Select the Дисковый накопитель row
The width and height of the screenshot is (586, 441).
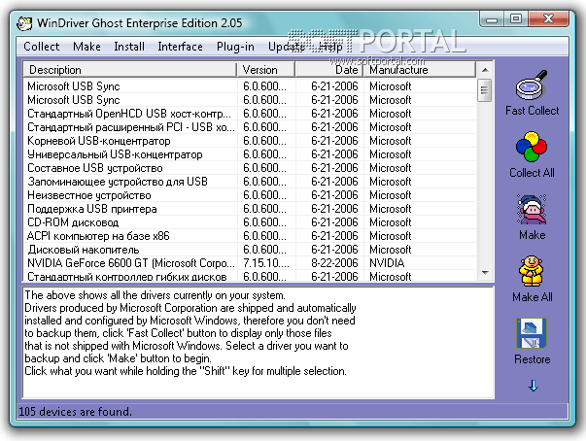click(251, 250)
